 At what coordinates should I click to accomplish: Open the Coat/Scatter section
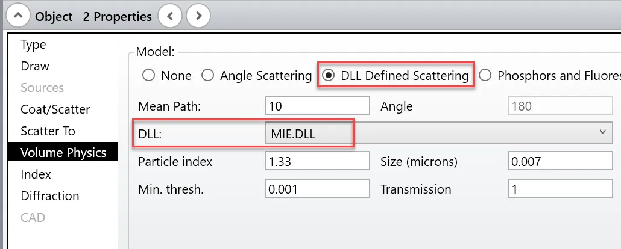coord(55,109)
